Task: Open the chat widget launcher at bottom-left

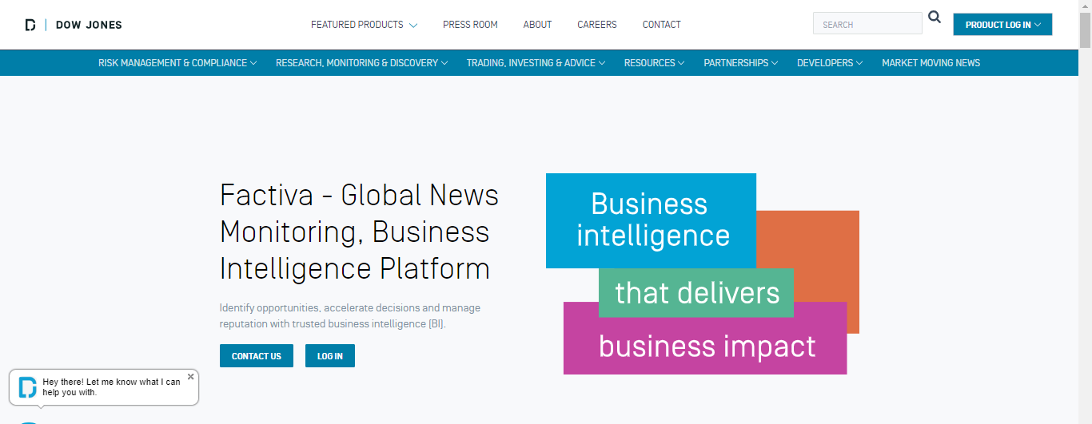Action: [28, 420]
